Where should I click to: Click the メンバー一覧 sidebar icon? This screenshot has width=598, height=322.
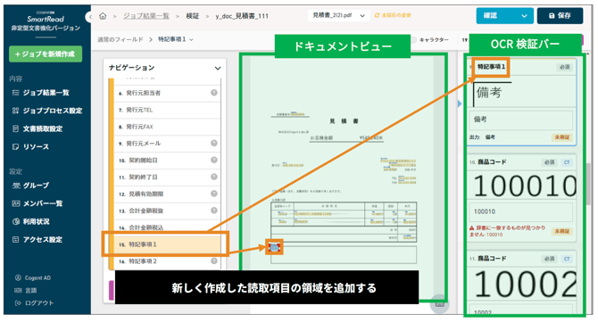[16, 203]
